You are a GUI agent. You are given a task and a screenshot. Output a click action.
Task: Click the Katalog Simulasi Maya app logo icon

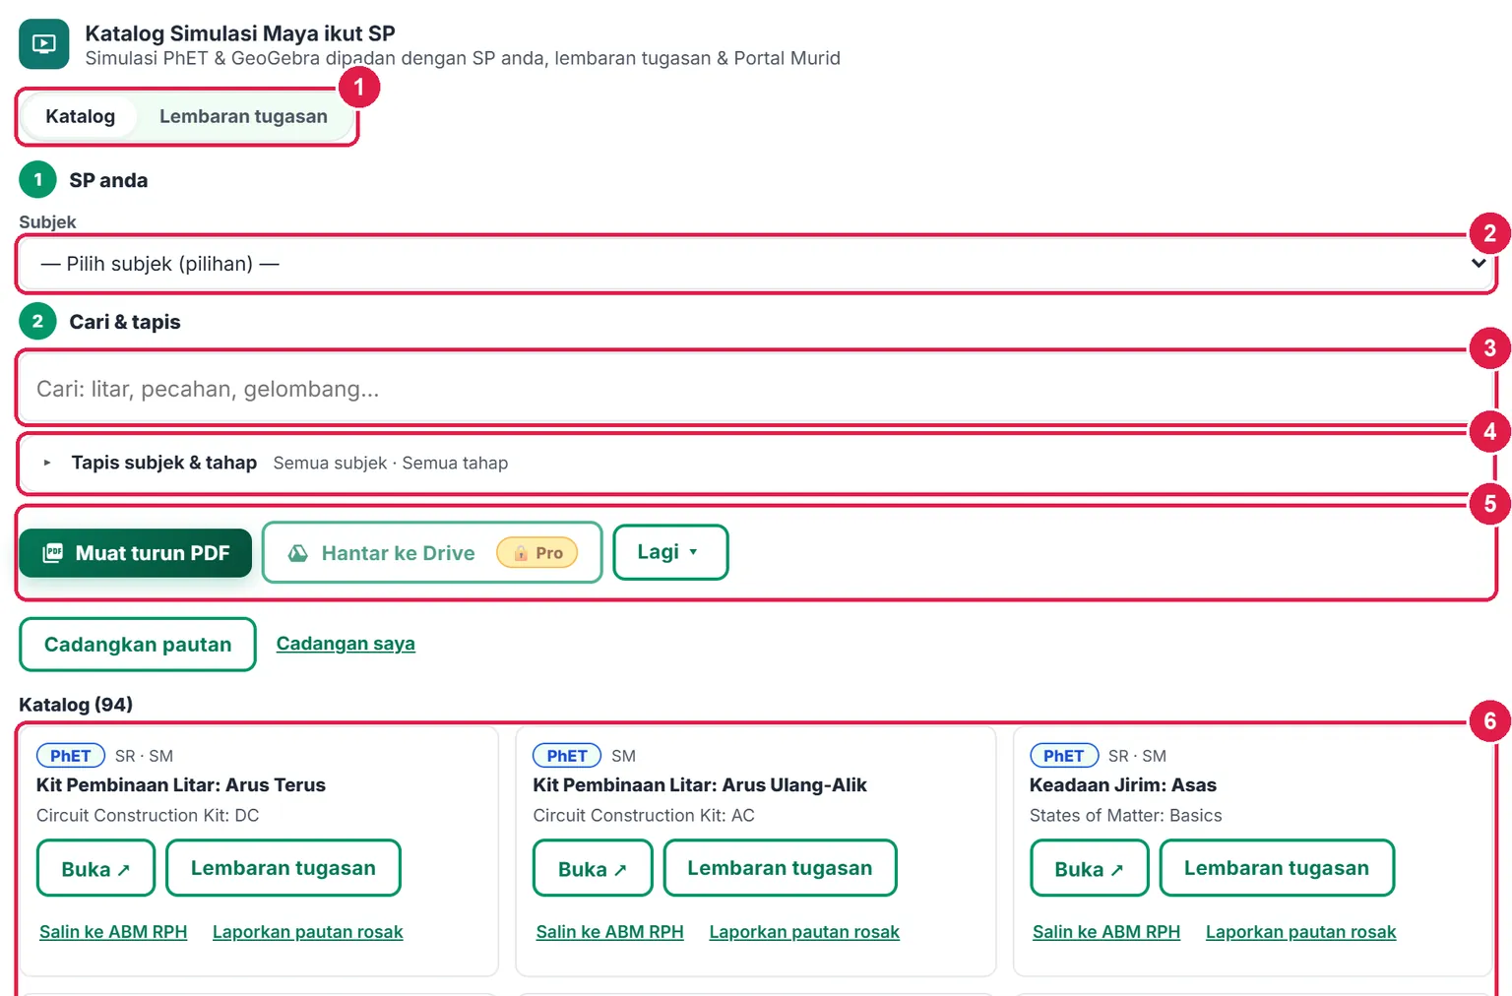click(x=44, y=44)
